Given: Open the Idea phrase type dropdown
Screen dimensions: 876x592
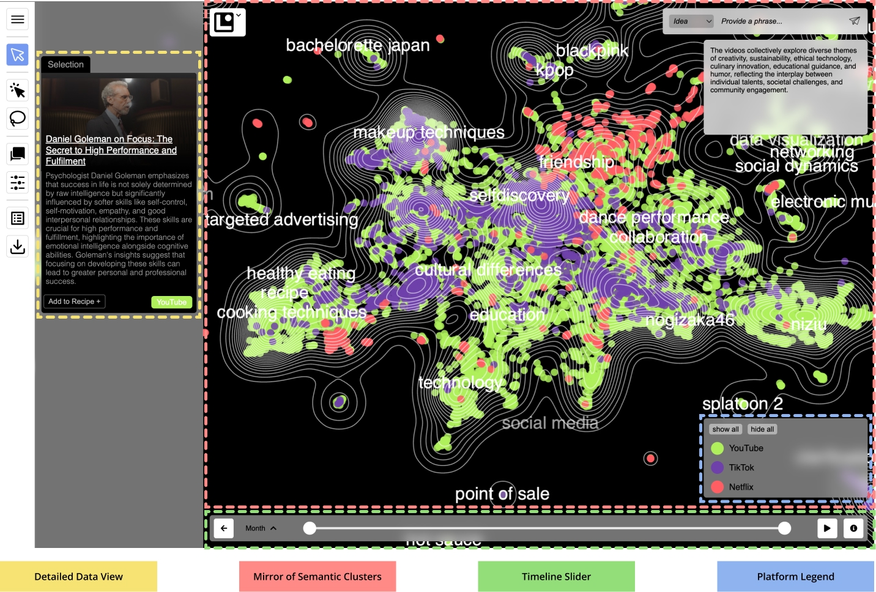Looking at the screenshot, I should pos(691,21).
